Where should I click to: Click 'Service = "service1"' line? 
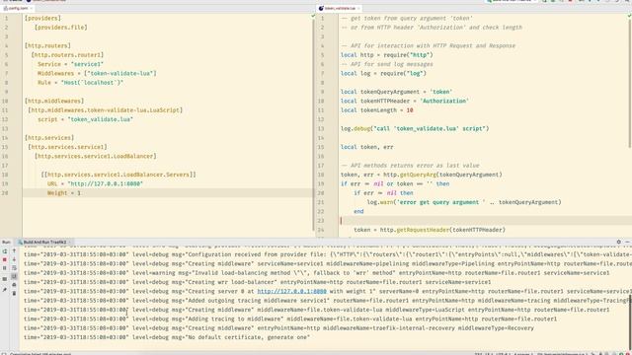coord(70,64)
